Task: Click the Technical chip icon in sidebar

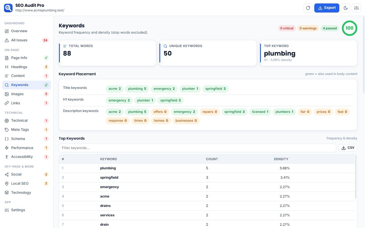Action: [7, 121]
